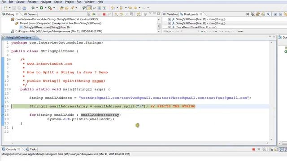
Task: Toggle breakpoint checkbox for StringSplitDemo line 16
Action: click(170, 19)
